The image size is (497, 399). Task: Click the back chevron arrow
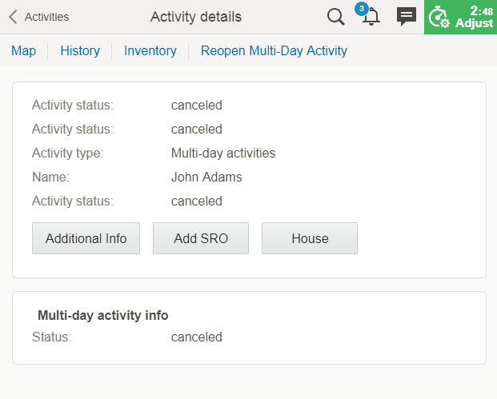[13, 17]
